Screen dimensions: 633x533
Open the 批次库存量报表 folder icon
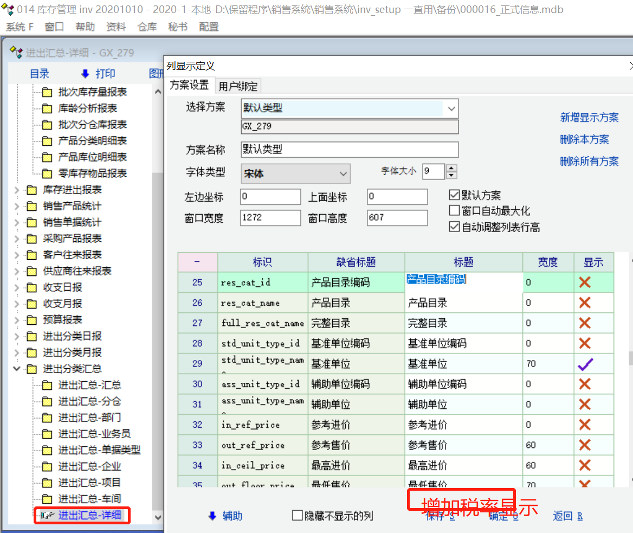click(47, 92)
